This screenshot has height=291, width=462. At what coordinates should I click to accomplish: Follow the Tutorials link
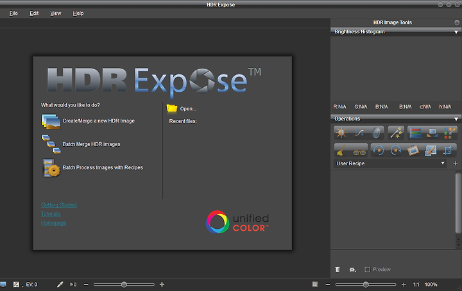(51, 214)
